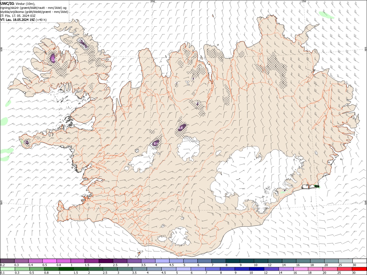367x275 pixels.
Task: Click the white 30 snow scale swatch
Action: tap(360, 261)
